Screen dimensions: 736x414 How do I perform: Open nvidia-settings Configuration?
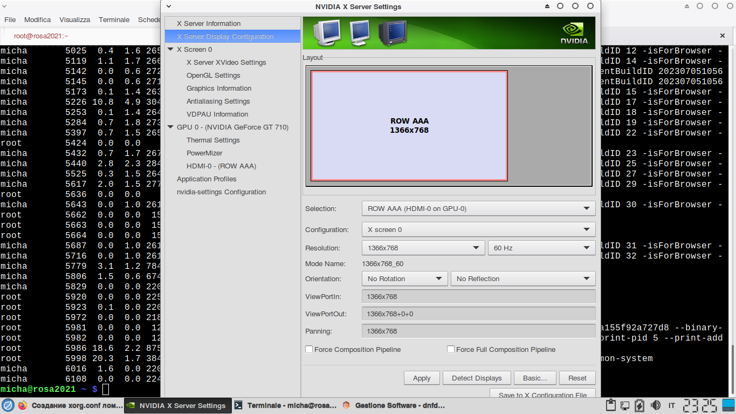pyautogui.click(x=221, y=192)
